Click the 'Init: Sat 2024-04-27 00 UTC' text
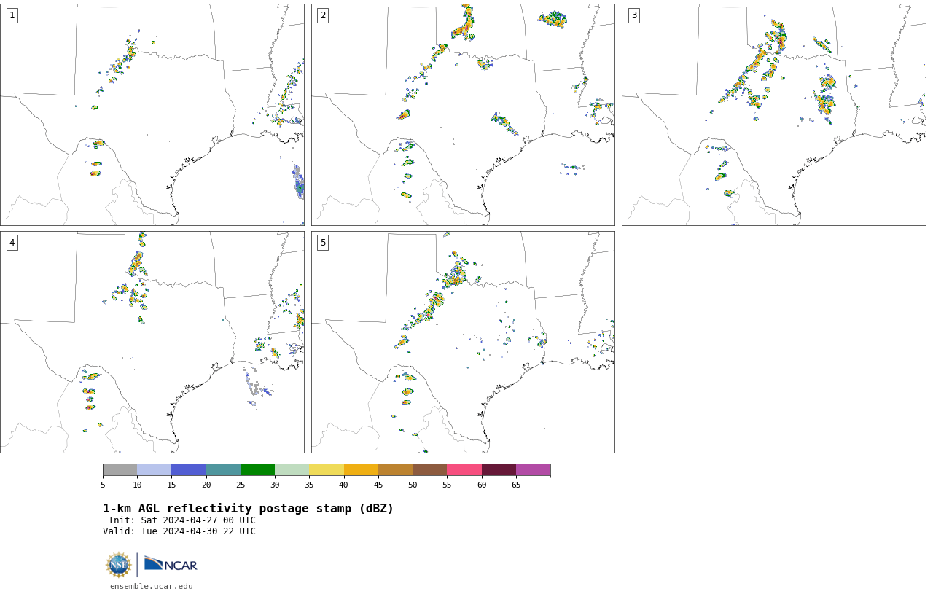The height and width of the screenshot is (594, 933). pyautogui.click(x=182, y=520)
